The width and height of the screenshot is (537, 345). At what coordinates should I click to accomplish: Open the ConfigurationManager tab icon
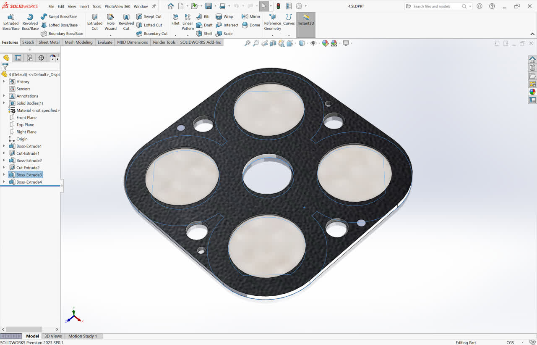tap(29, 58)
